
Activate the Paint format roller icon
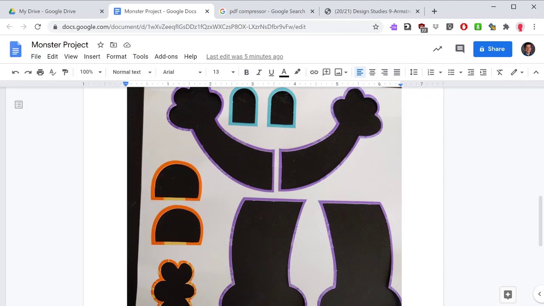[65, 72]
